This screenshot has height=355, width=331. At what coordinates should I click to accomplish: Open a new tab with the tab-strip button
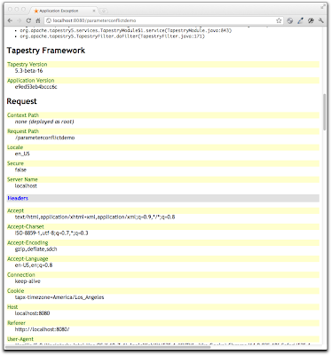(104, 11)
